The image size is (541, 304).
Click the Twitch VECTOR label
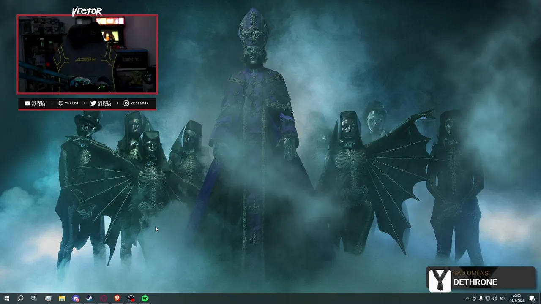coord(68,103)
